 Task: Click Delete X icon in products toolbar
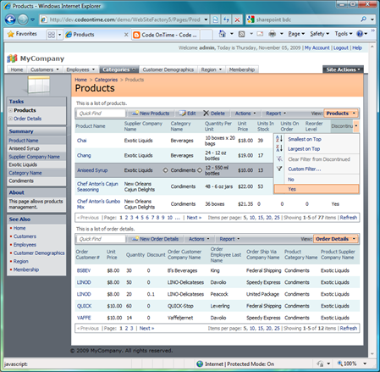click(207, 114)
